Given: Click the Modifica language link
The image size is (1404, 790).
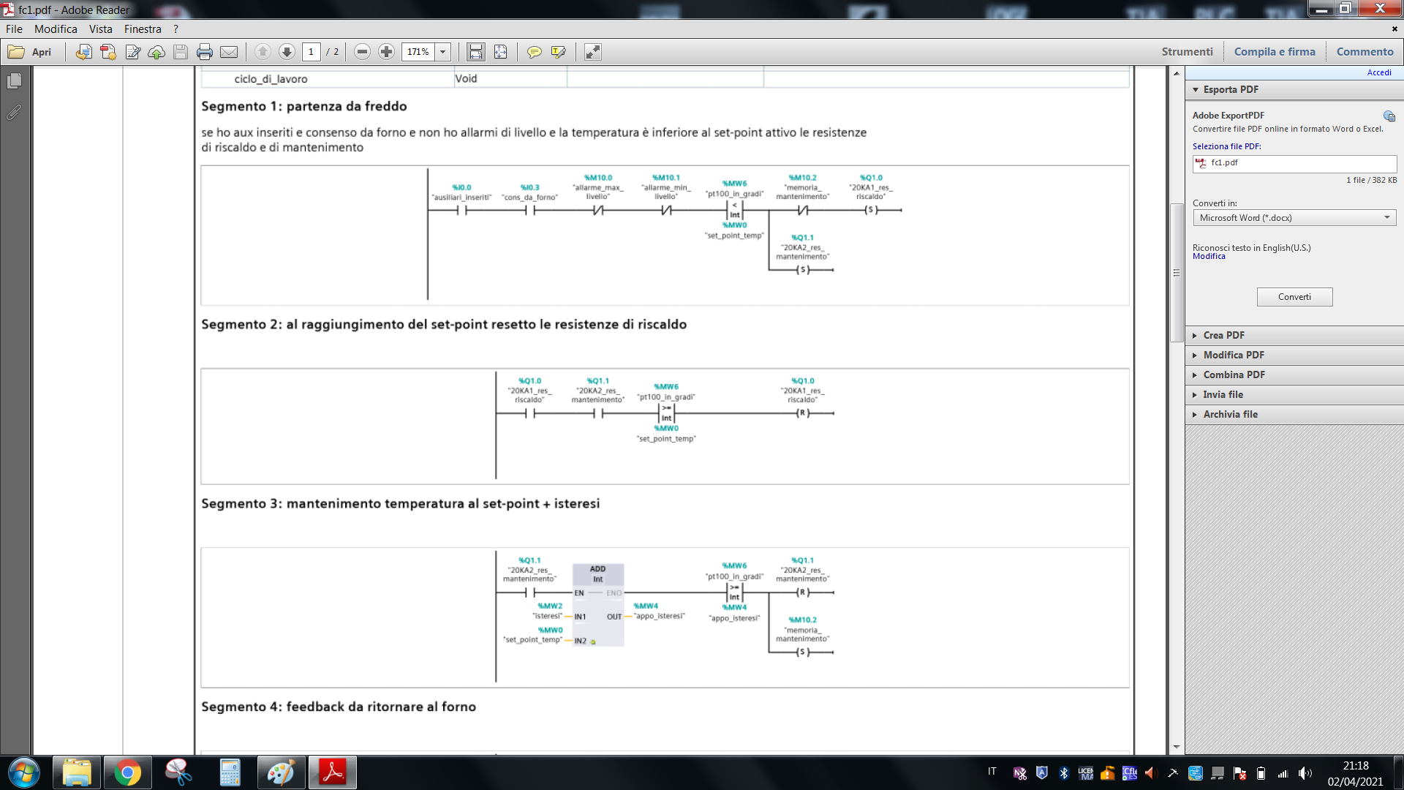Looking at the screenshot, I should click(x=1209, y=257).
